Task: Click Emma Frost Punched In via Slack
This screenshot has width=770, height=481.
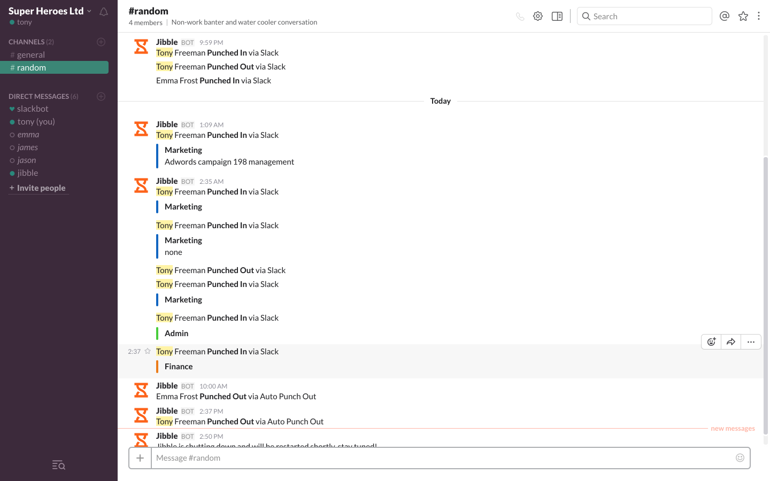Action: pos(213,81)
